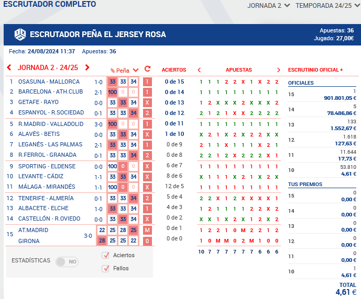Image resolution: width=361 pixels, height=299 pixels.
Task: Click the Barcelona - Ath.Club match name
Action: click(50, 91)
